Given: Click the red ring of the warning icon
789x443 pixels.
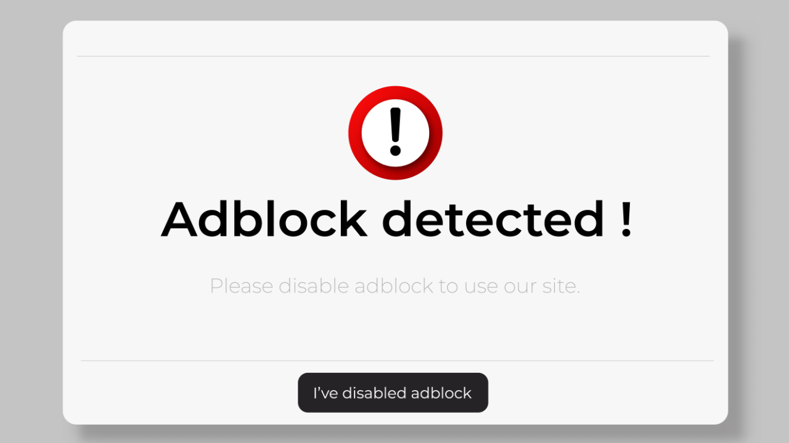Looking at the screenshot, I should pos(356,133).
